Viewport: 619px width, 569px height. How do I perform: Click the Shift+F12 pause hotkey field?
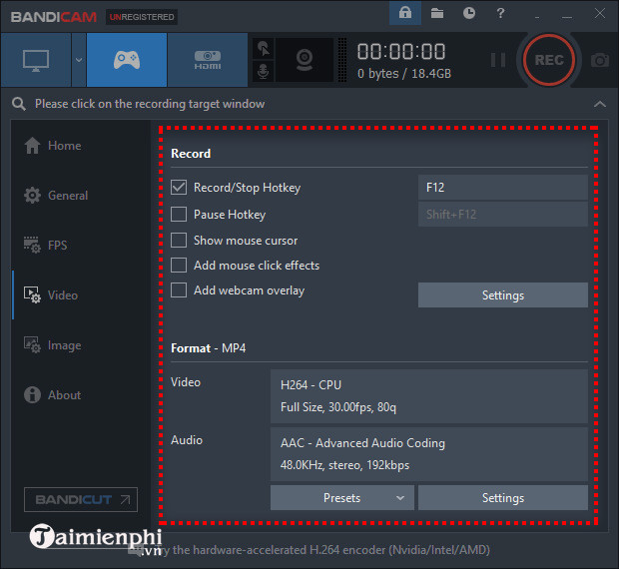(502, 215)
